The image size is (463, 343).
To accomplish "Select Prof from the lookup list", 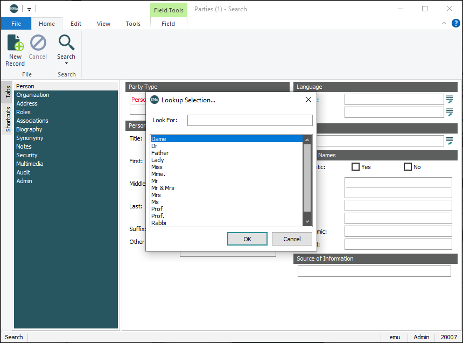I will [x=157, y=209].
